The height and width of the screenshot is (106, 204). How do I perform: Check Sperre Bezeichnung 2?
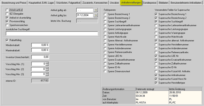(x=105, y=18)
